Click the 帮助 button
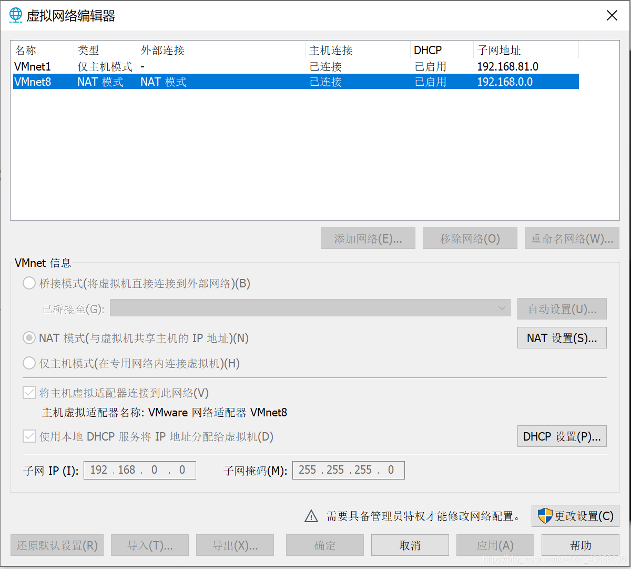The height and width of the screenshot is (569, 631). coord(581,545)
